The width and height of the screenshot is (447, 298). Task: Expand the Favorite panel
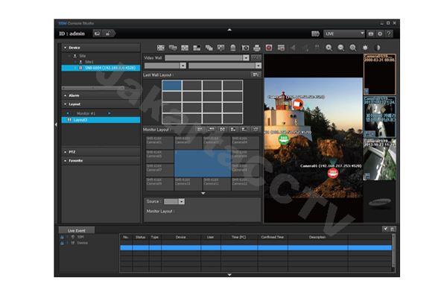76,160
